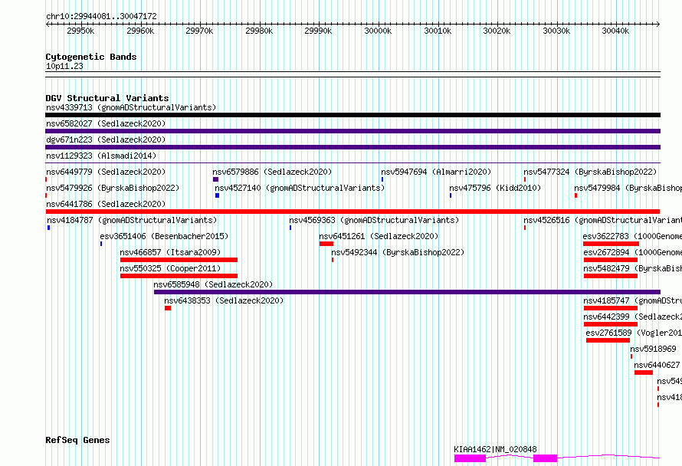Click the DGV Structural Variants track title
682x466 pixels.
pyautogui.click(x=107, y=98)
